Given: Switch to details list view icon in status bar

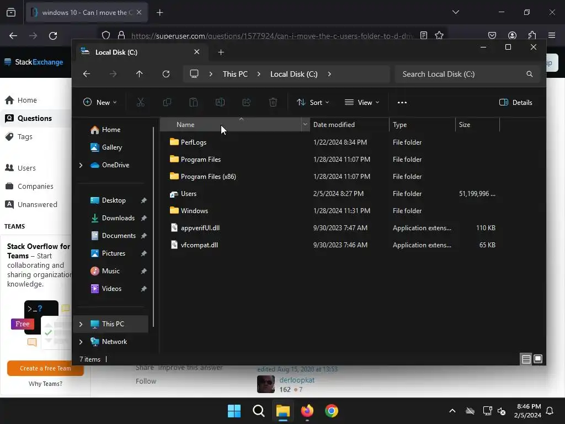Looking at the screenshot, I should click(526, 359).
